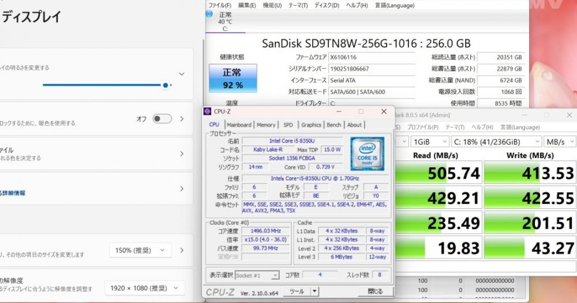Click the ツール button in CPU-Z
577x303 pixels.
297,291
